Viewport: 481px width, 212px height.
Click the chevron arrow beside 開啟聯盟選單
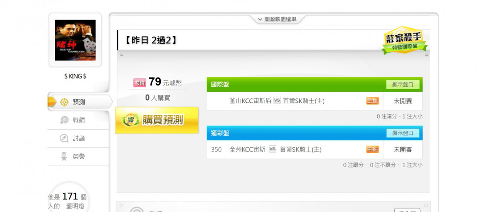pyautogui.click(x=260, y=19)
